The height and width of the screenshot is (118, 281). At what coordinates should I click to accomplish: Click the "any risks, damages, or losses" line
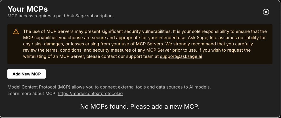(138, 44)
